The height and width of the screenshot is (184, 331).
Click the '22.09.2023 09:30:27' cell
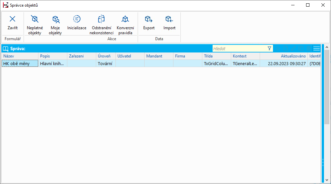[284, 63]
